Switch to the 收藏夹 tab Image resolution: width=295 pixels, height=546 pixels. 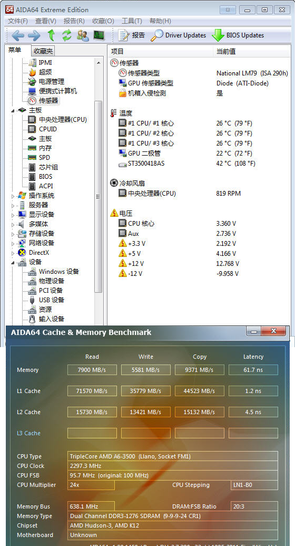(43, 51)
